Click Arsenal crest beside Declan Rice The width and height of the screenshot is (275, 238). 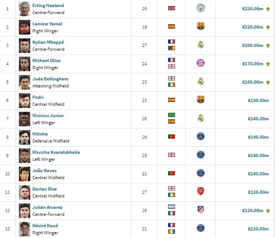coord(200,192)
